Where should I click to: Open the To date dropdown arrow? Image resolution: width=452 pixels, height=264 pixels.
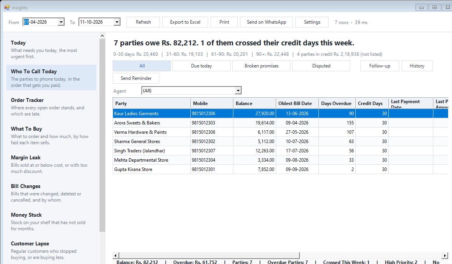click(x=117, y=22)
